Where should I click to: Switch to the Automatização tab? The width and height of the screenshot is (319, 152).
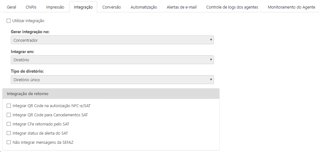tap(144, 7)
